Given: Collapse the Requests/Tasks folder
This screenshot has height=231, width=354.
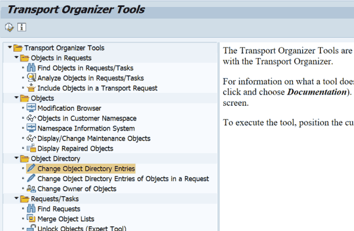Looking at the screenshot, I should point(16,198).
